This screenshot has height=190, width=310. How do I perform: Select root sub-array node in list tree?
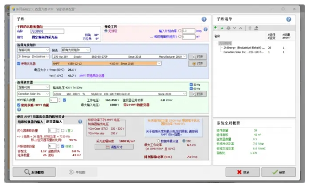pyautogui.click(x=225, y=43)
